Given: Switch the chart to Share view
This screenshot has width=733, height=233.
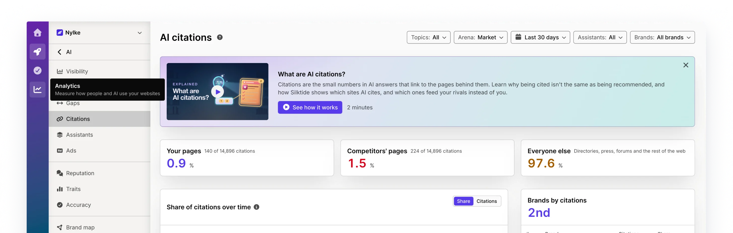Looking at the screenshot, I should click(x=463, y=201).
